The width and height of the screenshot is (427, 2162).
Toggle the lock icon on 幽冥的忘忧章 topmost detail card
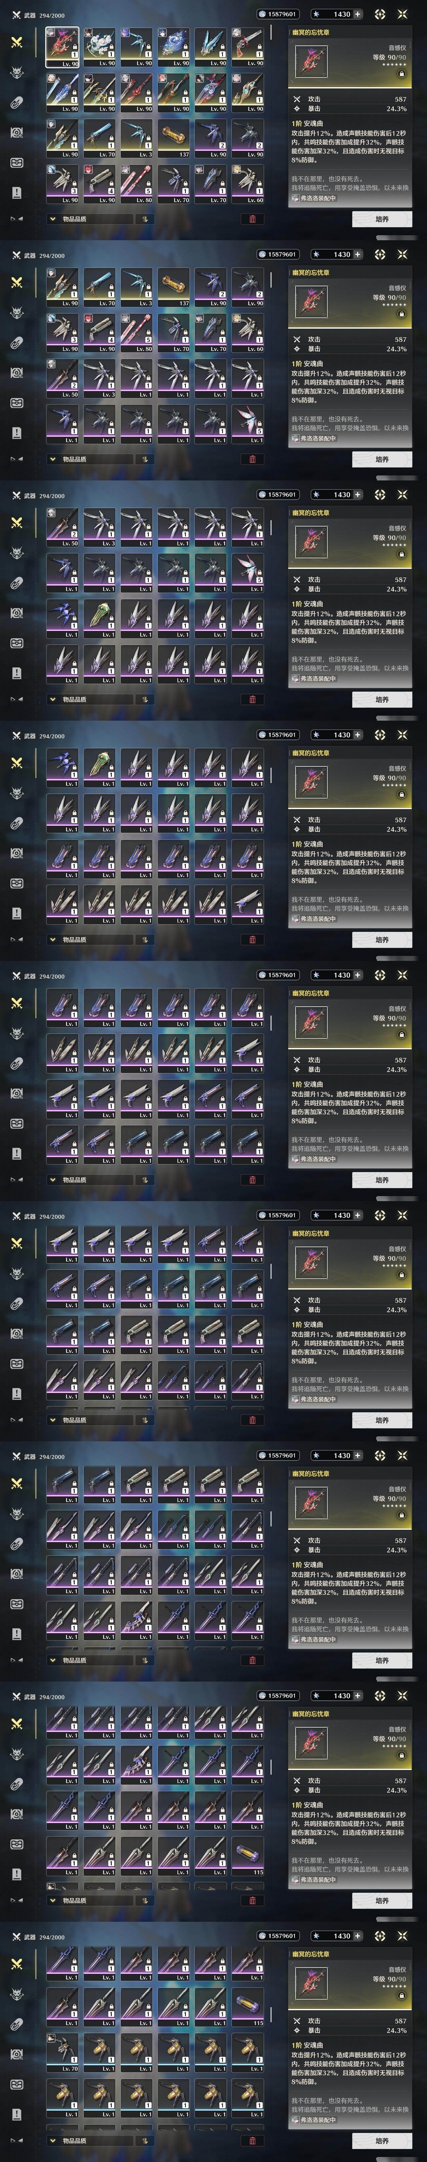pyautogui.click(x=401, y=73)
